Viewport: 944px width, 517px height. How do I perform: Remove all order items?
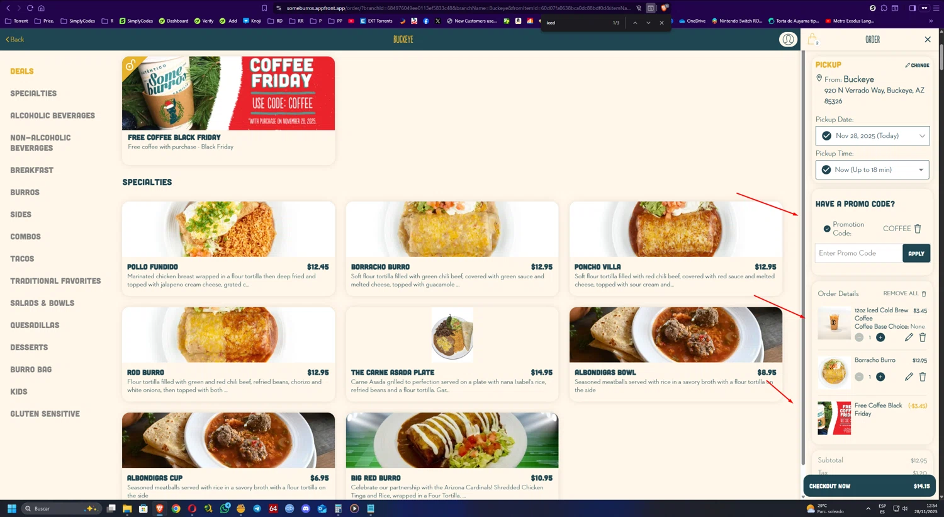(x=904, y=293)
